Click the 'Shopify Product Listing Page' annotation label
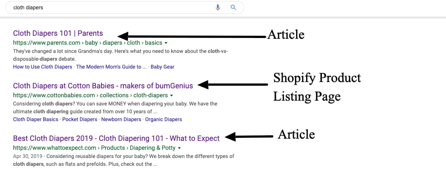The image size is (446, 180). pyautogui.click(x=317, y=87)
